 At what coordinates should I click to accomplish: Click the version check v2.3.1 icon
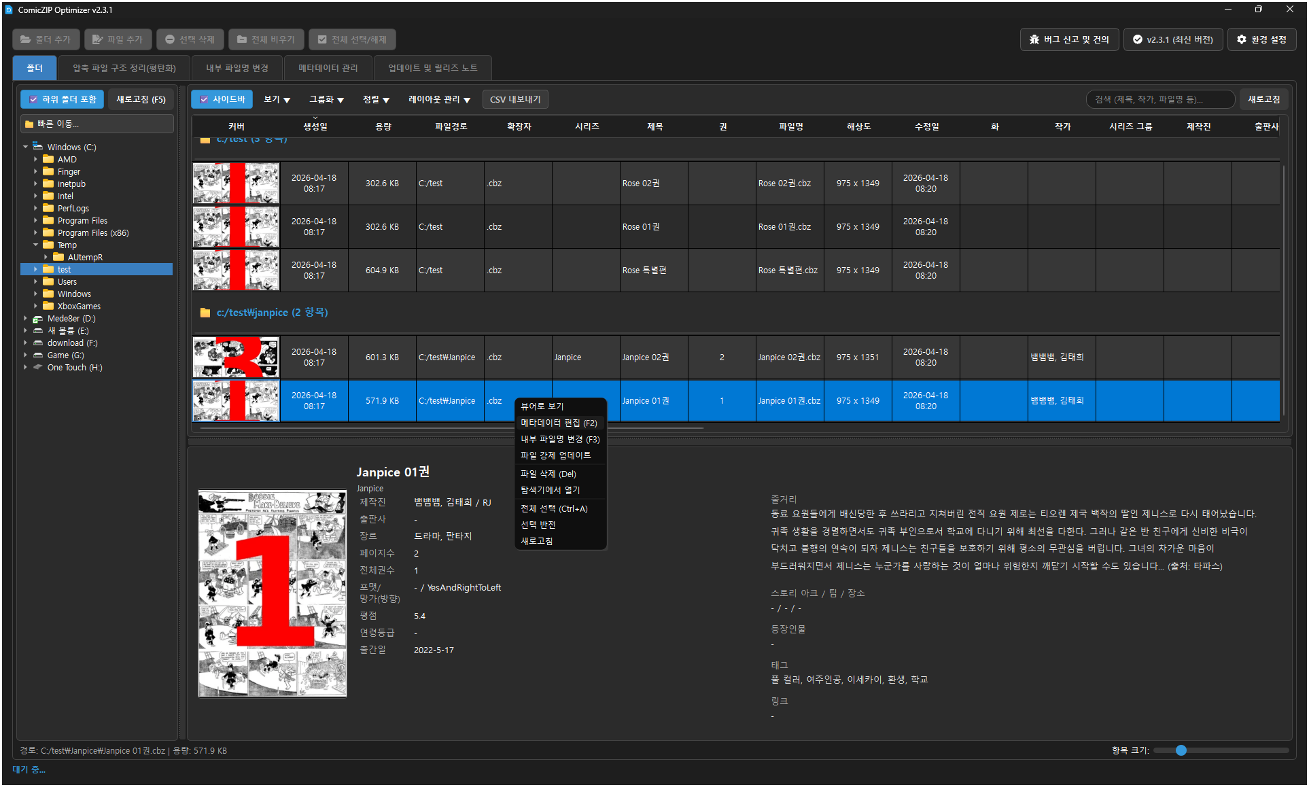tap(1137, 39)
